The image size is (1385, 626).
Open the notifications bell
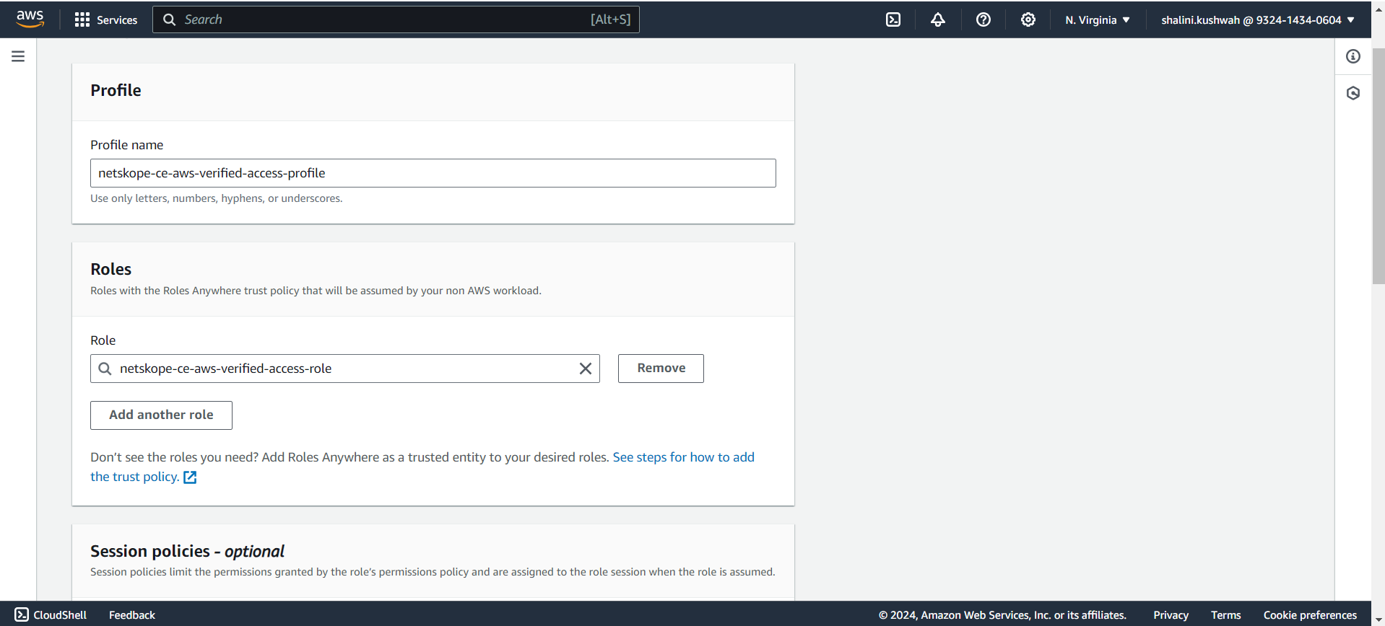point(938,19)
